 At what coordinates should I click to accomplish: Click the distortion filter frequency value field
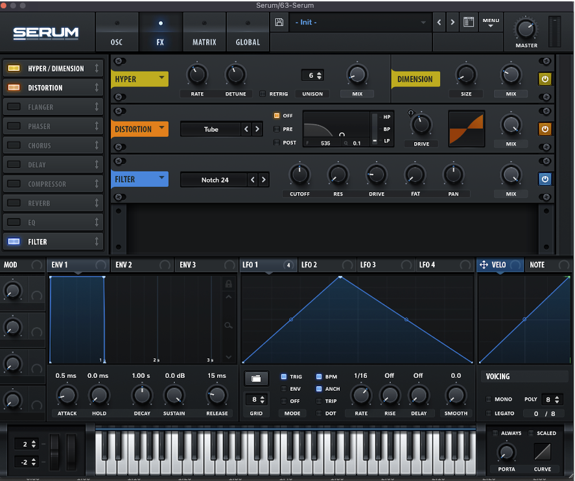(325, 143)
